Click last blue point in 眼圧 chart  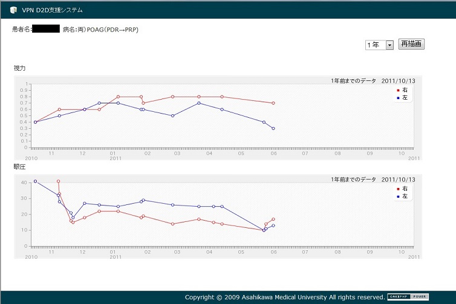point(273,225)
